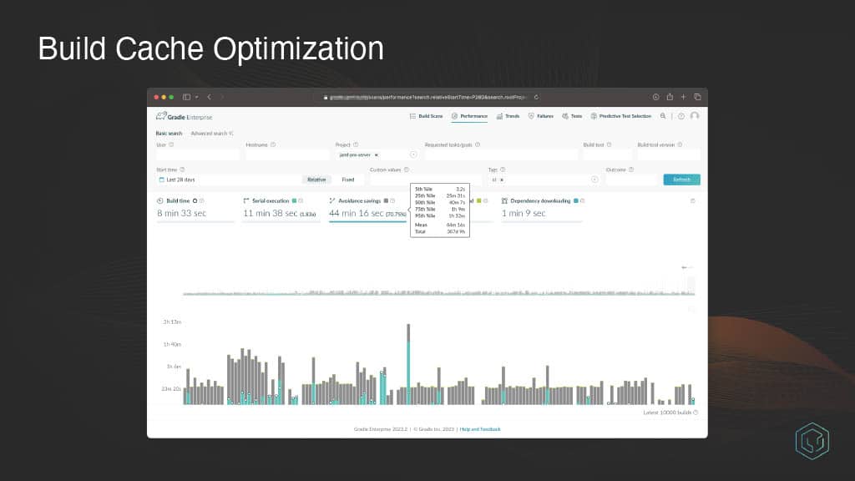Image resolution: width=855 pixels, height=481 pixels.
Task: Click the magnifier search icon in the header
Action: tap(663, 116)
